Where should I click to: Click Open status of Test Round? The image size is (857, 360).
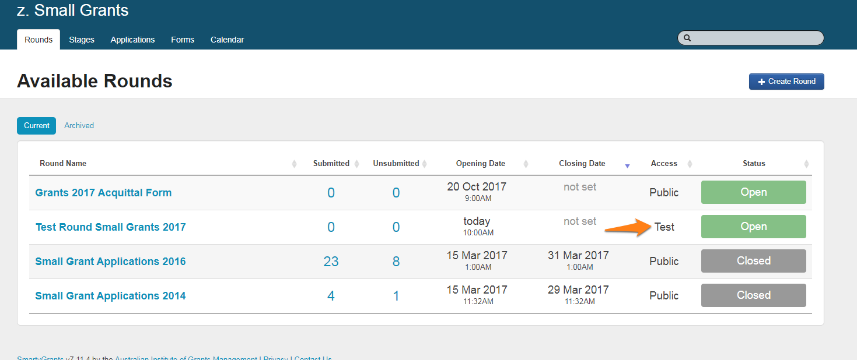[753, 227]
